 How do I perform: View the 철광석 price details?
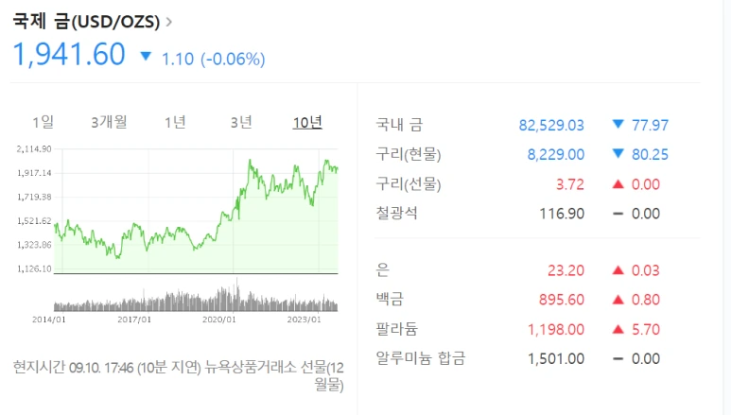(x=397, y=214)
